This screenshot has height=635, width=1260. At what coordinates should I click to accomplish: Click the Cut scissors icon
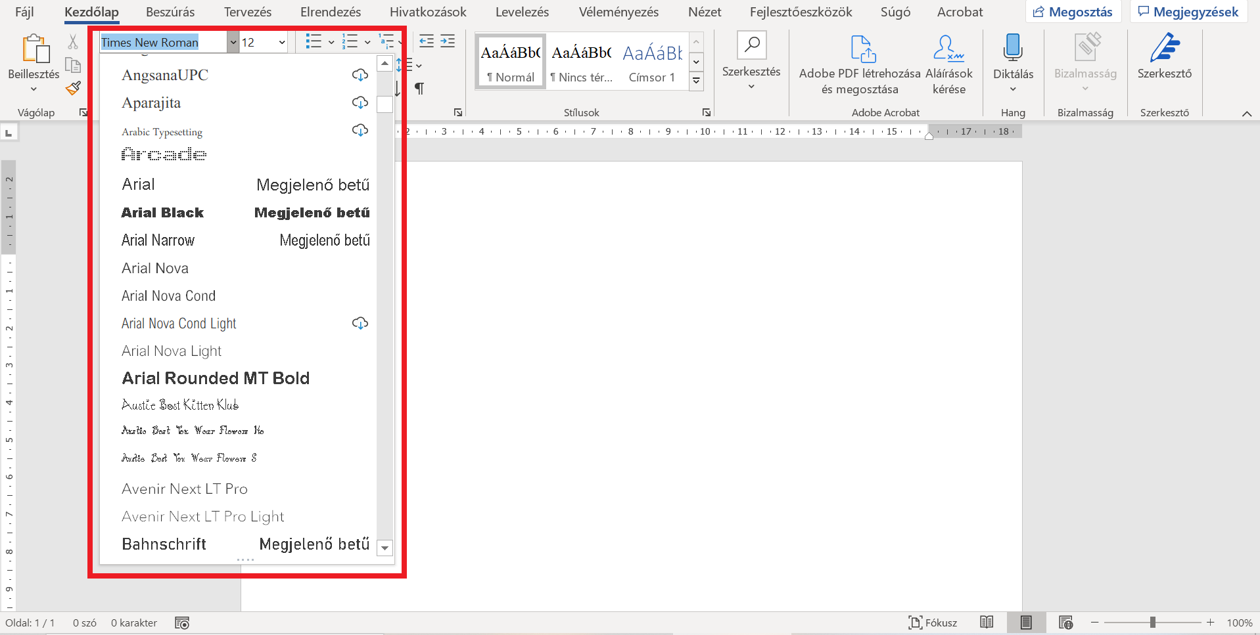coord(73,42)
